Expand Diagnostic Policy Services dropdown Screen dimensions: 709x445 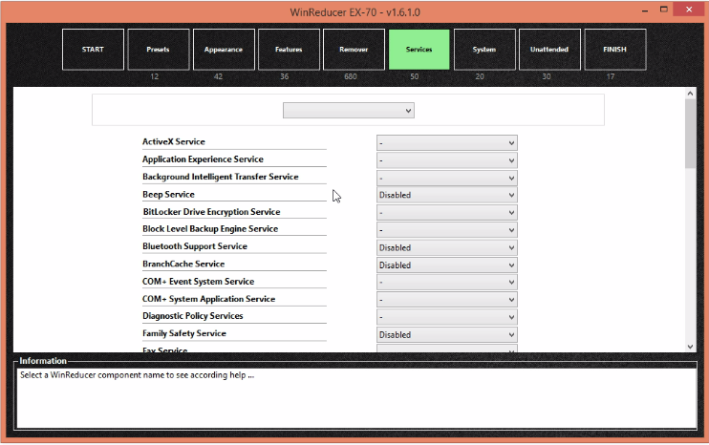tap(447, 317)
